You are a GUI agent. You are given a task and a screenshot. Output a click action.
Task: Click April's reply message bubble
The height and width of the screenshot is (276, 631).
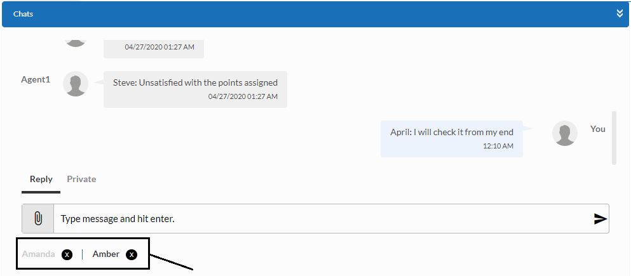(x=451, y=138)
